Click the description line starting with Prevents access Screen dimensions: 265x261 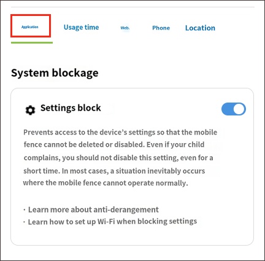(120, 132)
